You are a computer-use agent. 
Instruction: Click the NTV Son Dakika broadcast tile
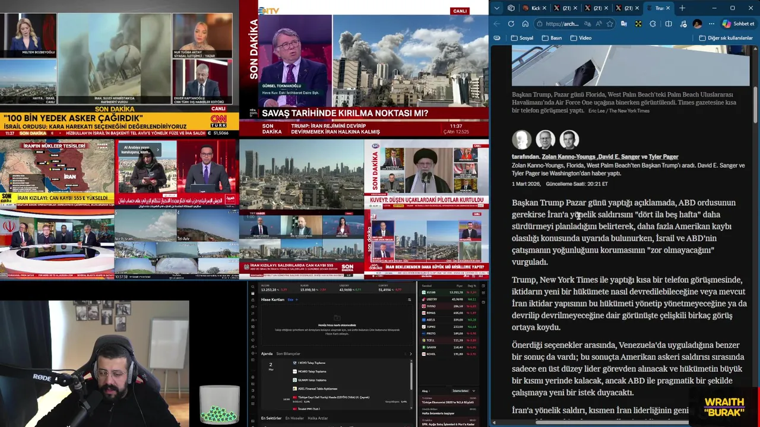[364, 69]
